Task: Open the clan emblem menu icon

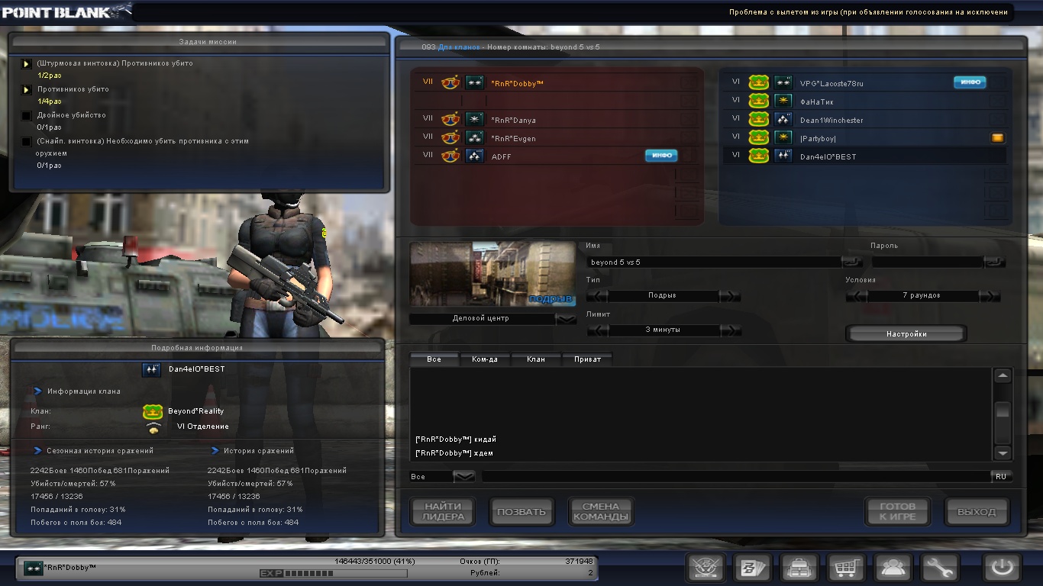Action: coord(706,568)
